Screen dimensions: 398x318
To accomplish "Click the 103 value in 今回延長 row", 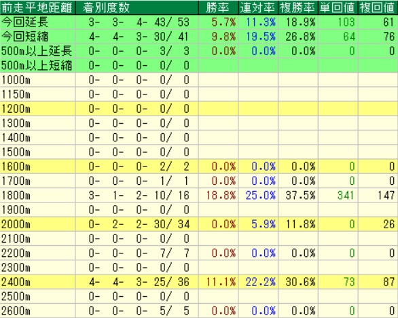I will point(346,22).
